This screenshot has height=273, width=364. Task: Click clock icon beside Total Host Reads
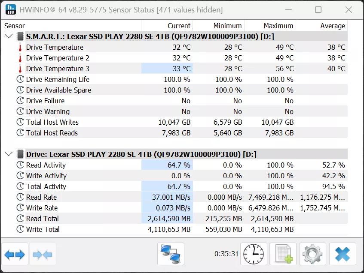click(x=20, y=133)
